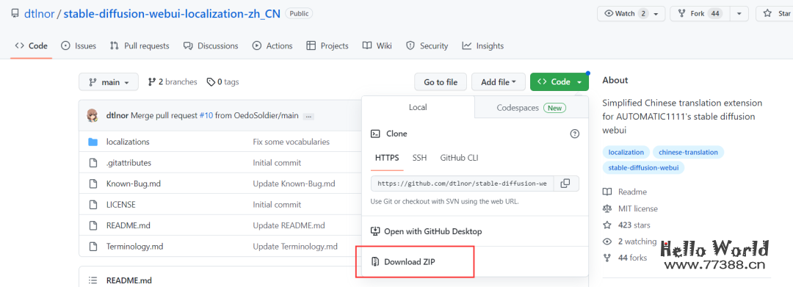Click the Watch button
Viewport: 793px width, 287px height.
(631, 14)
